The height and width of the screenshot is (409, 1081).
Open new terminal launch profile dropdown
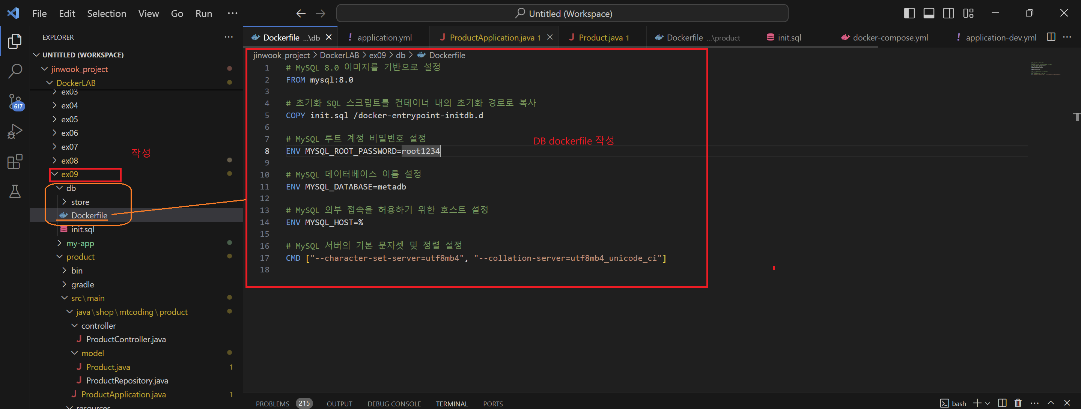(988, 403)
